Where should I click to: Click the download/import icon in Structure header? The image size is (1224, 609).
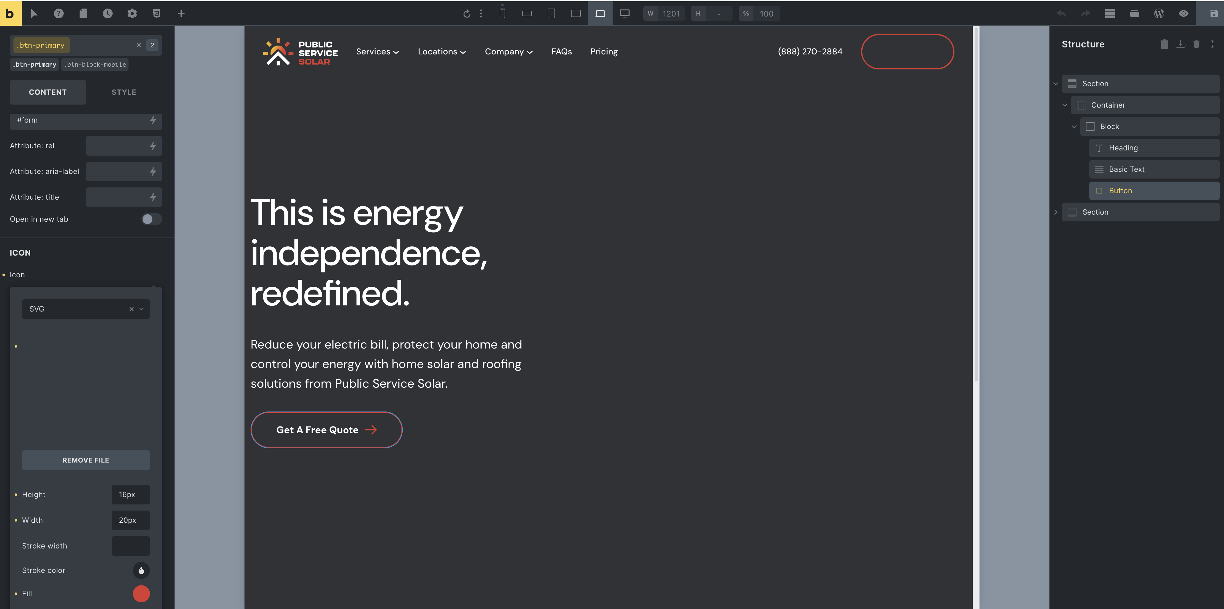(1180, 44)
